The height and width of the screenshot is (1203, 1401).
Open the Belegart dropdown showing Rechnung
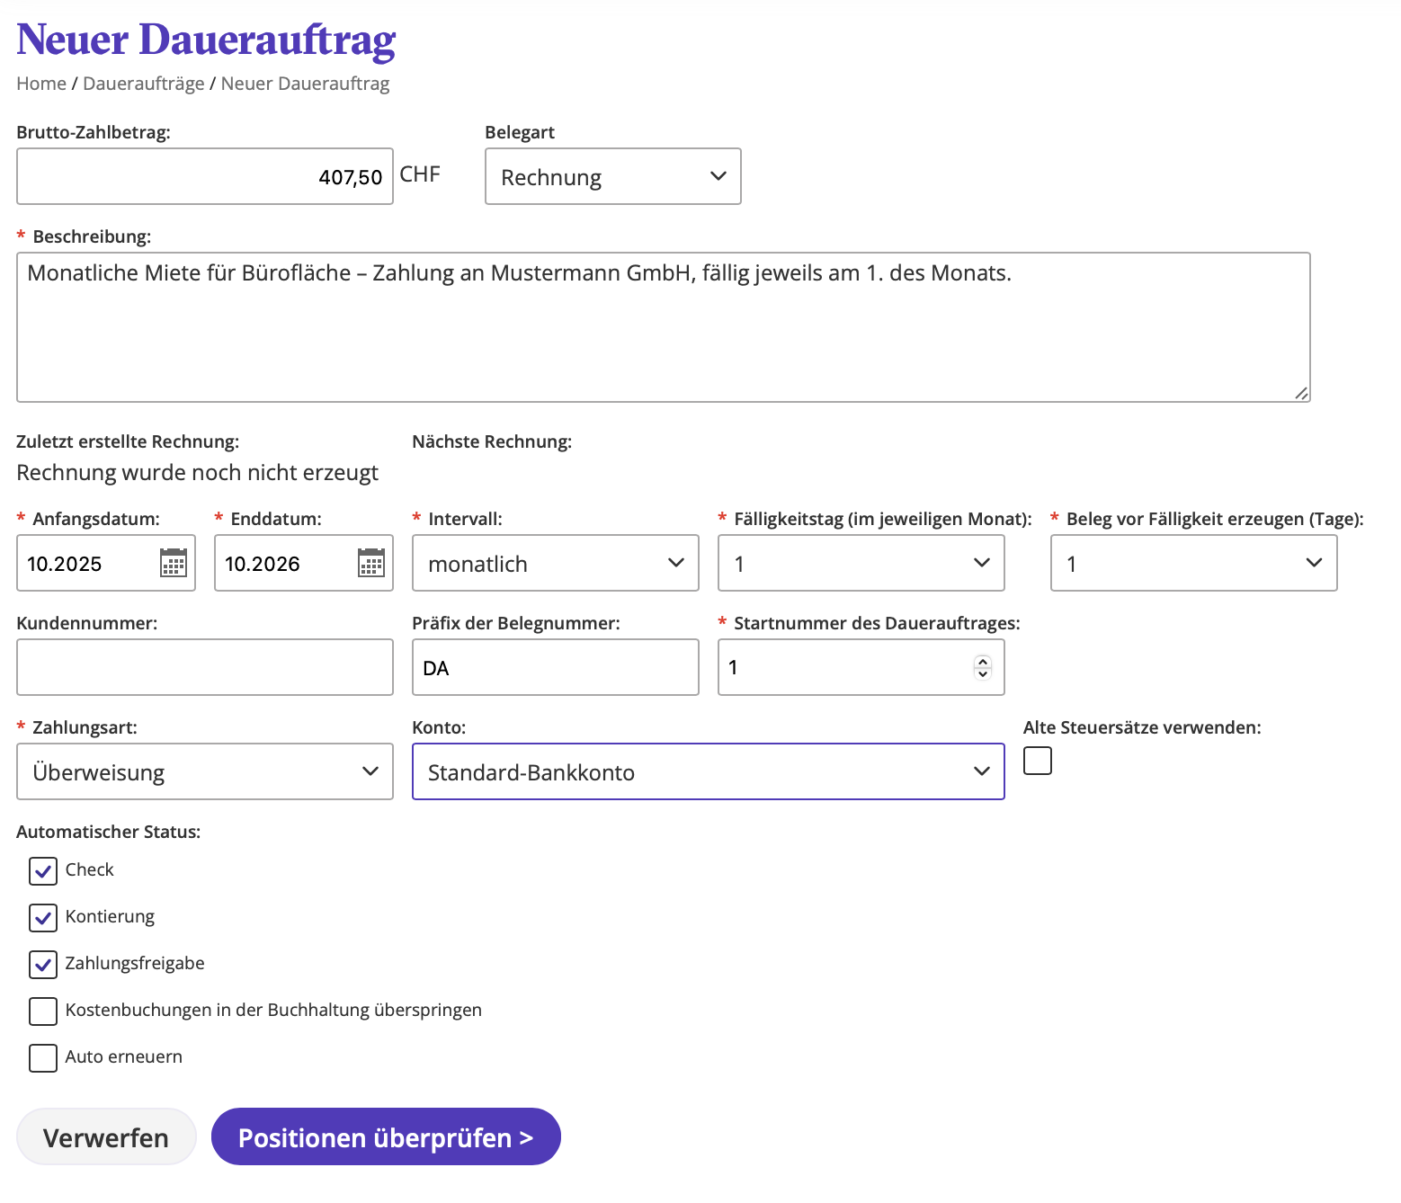pos(613,176)
